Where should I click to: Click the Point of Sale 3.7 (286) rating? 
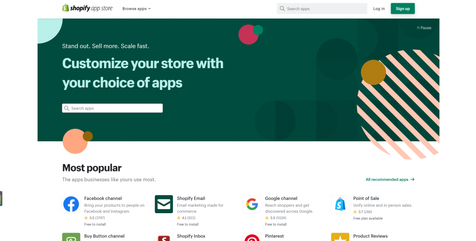(x=363, y=212)
